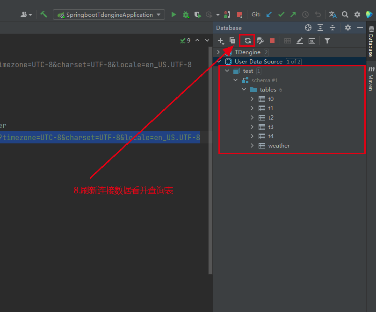The width and height of the screenshot is (376, 312).
Task: Expand the TDengine data source node
Action: tap(218, 52)
